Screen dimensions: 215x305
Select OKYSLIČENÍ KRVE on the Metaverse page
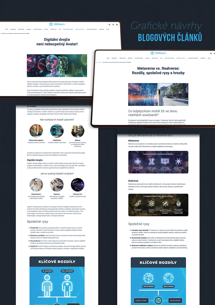coord(139,58)
